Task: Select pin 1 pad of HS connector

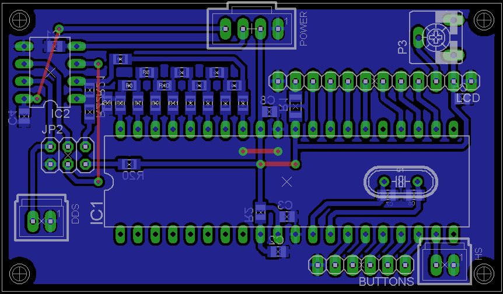Action: pyautogui.click(x=453, y=265)
